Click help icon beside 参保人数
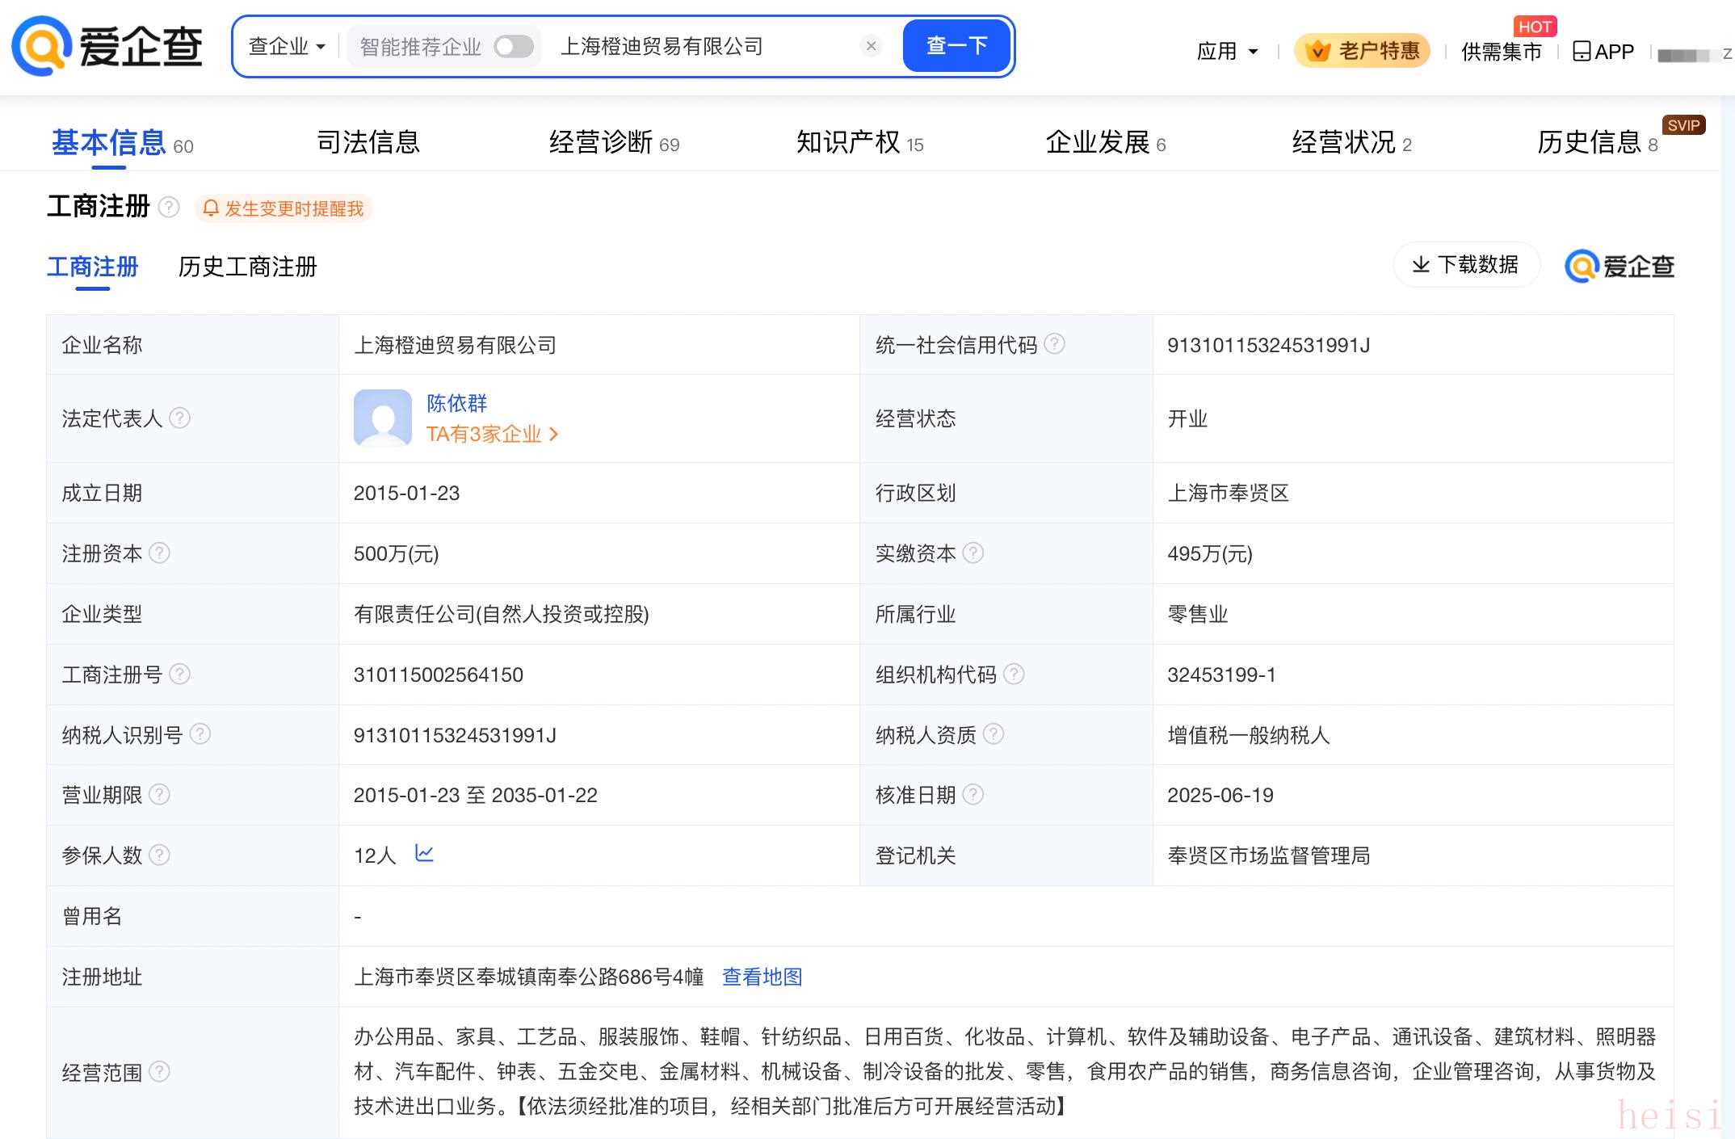 [x=159, y=855]
